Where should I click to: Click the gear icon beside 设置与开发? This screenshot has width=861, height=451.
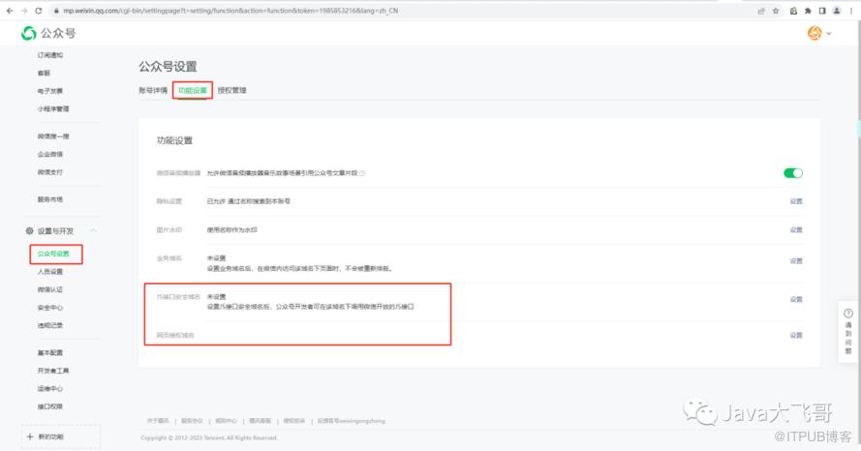pos(29,230)
